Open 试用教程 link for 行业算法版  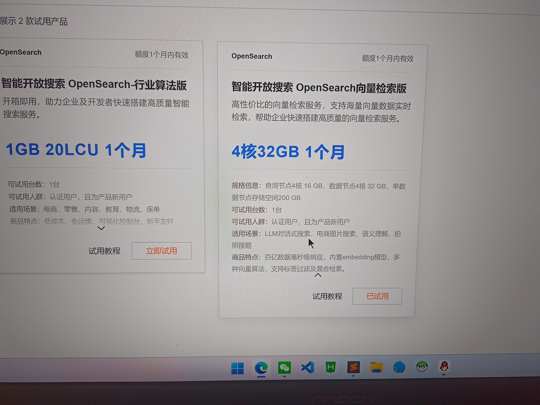pos(104,251)
